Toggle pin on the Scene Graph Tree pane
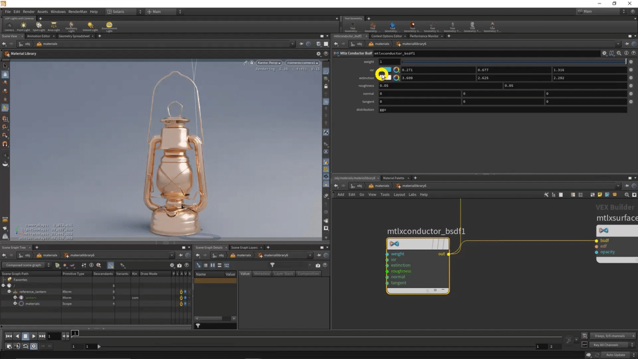This screenshot has height=359, width=638. (180, 255)
